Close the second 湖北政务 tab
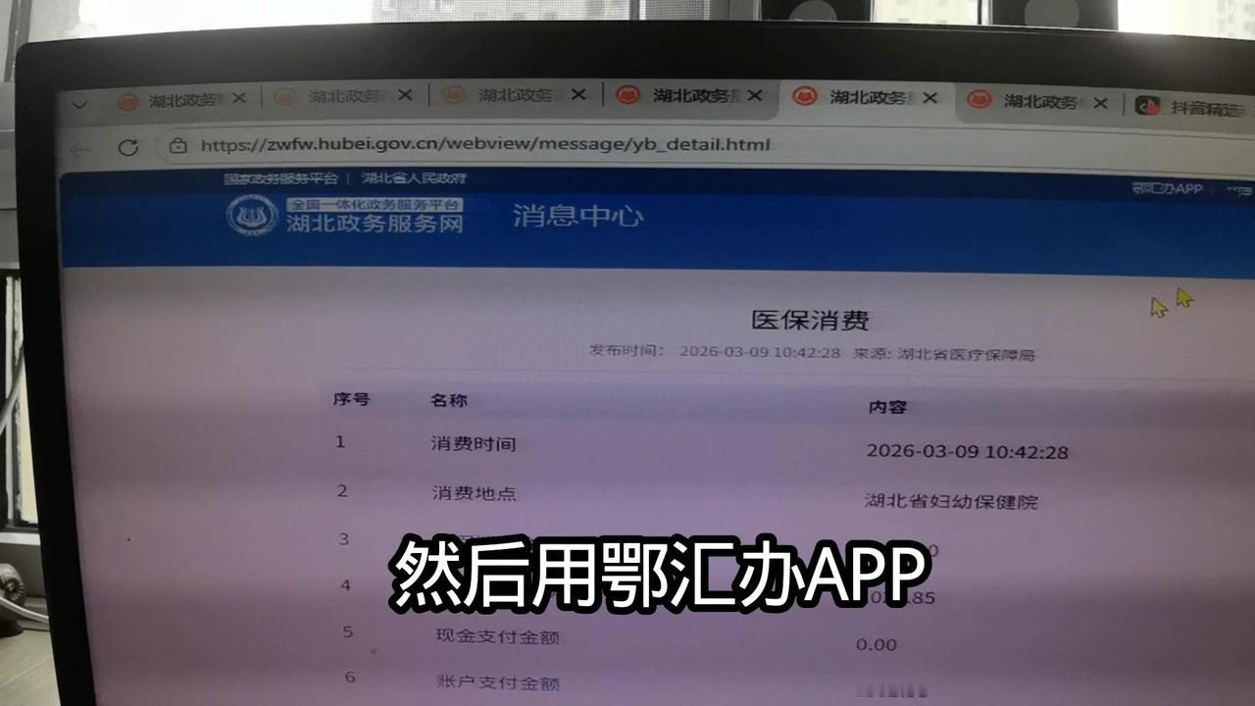Image resolution: width=1255 pixels, height=706 pixels. (405, 95)
